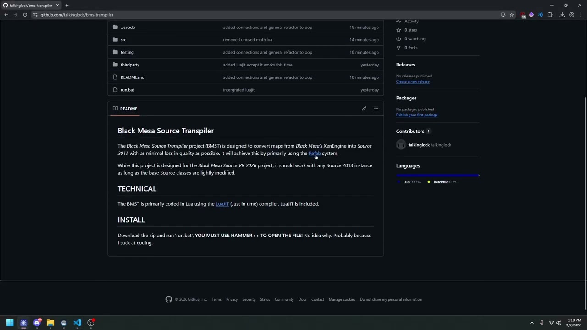The width and height of the screenshot is (587, 330).
Task: Open OBS Studio from the taskbar
Action: (91, 323)
